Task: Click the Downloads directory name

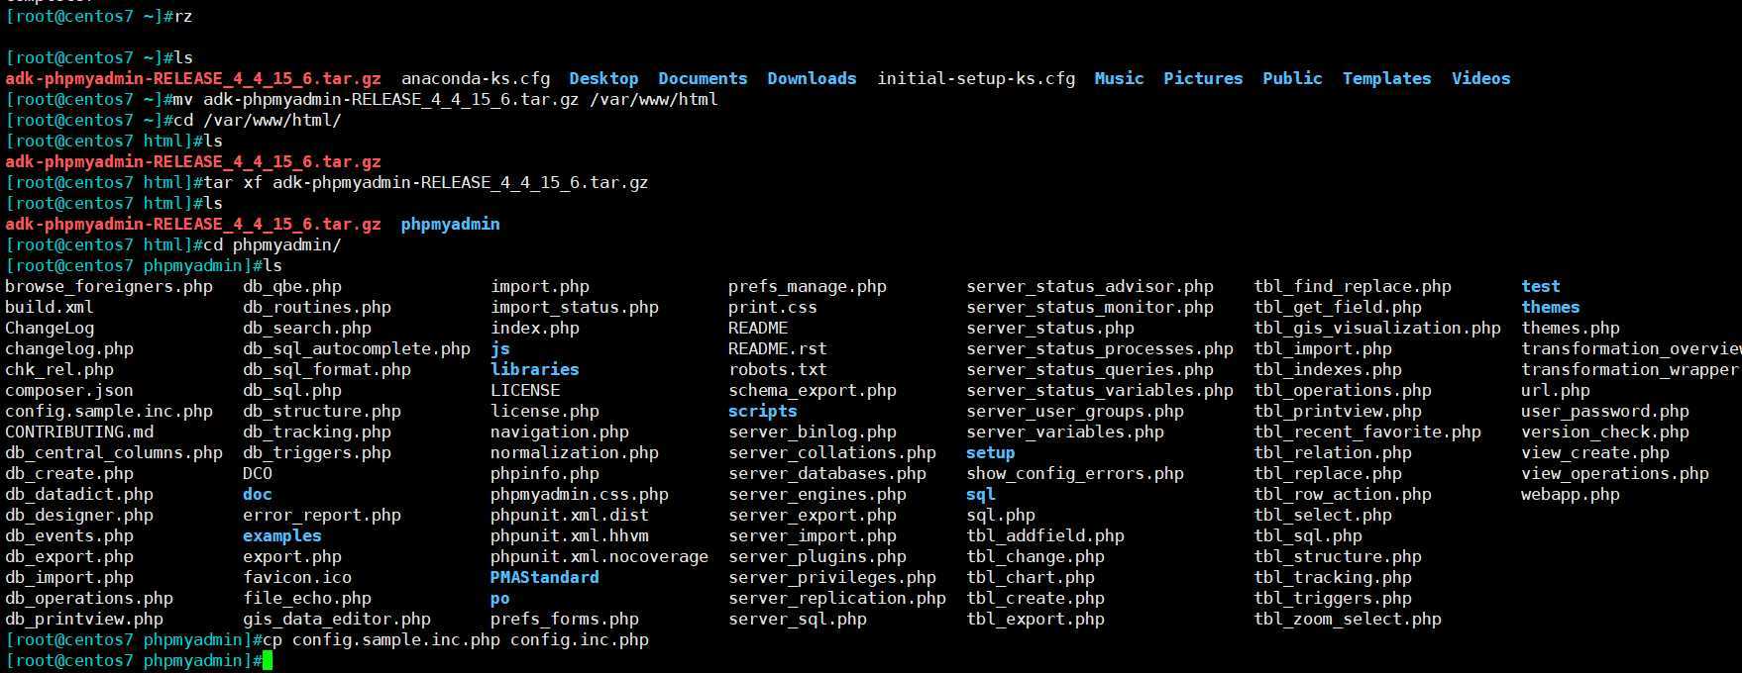Action: [x=812, y=78]
